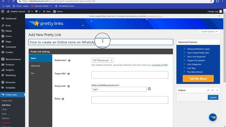Screen dimensions: 226x127
Task: Open the 307 (Temporary) redirection dropdown
Action: click(x=102, y=60)
